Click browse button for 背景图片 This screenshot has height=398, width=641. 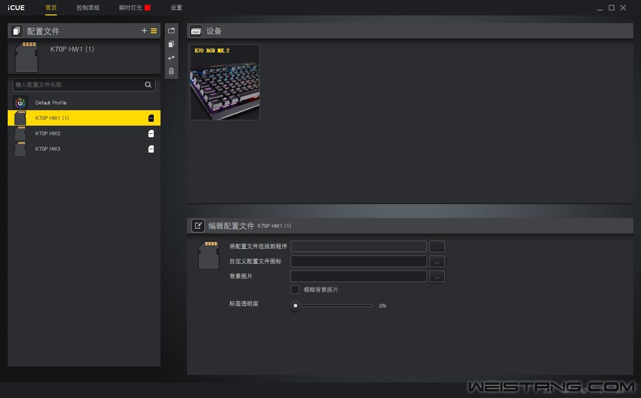[437, 277]
